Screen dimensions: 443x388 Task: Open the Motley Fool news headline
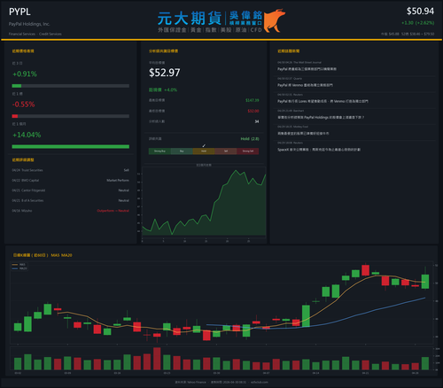pyautogui.click(x=303, y=134)
